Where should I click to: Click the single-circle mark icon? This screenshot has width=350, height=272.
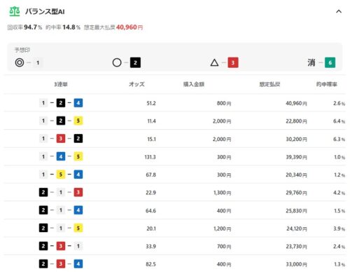117,62
